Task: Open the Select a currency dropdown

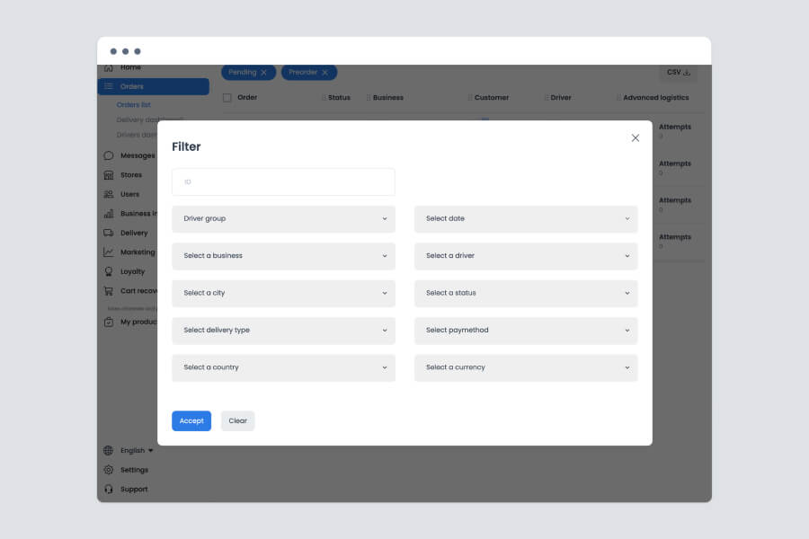Action: (x=525, y=367)
